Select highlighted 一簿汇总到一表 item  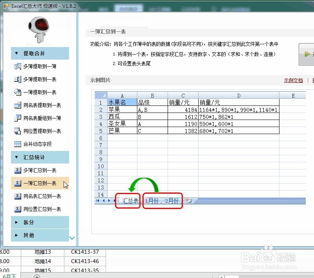coord(40,183)
